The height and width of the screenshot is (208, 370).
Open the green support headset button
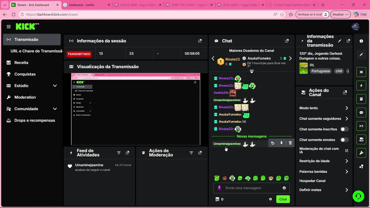pos(358,196)
